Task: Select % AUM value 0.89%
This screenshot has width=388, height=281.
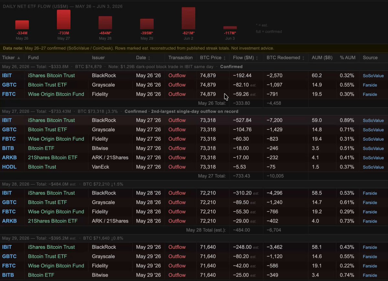Action: (347, 120)
